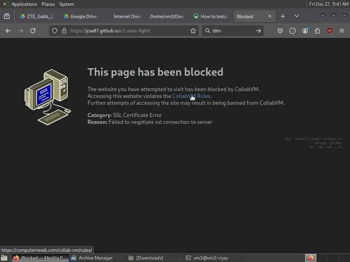Switch to the Google Drive tab
Viewport: 350px width, 262px height.
tap(80, 16)
